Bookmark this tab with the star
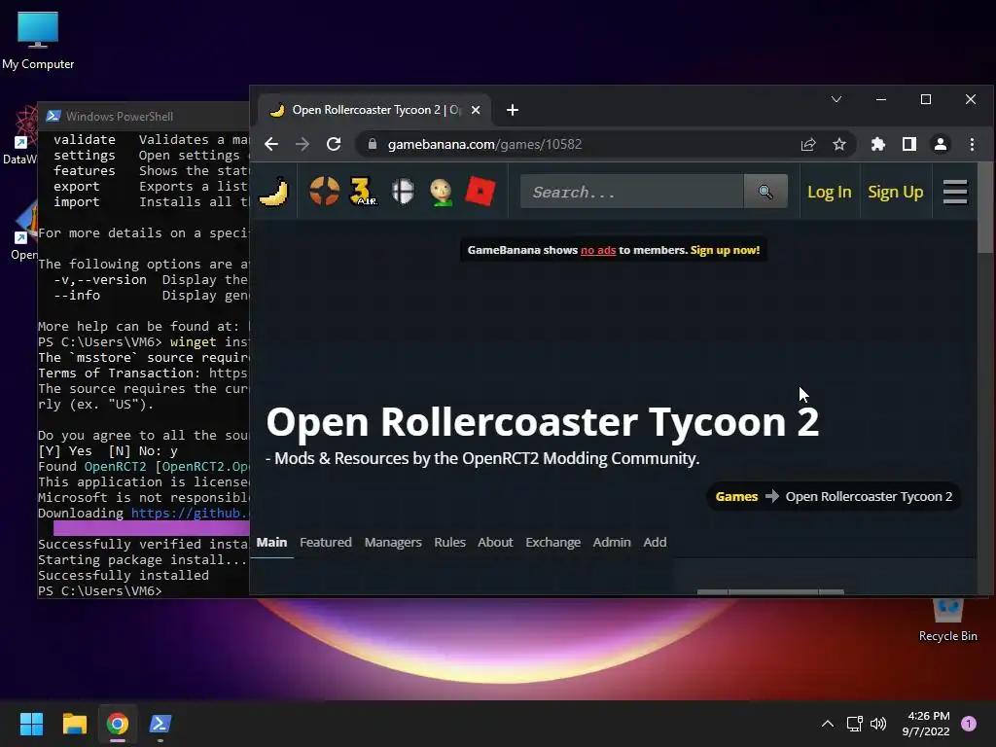 (839, 144)
